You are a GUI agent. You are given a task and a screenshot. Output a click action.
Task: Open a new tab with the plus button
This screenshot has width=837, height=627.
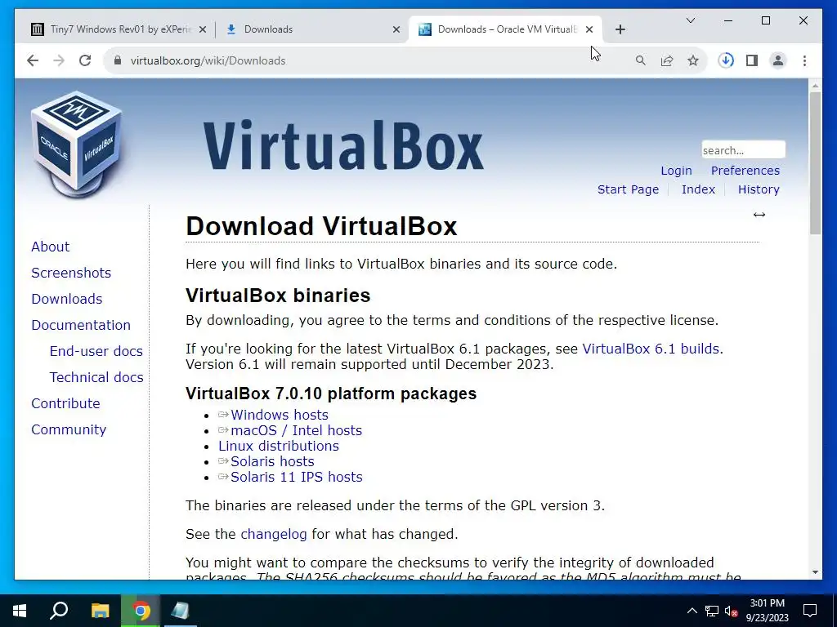(x=620, y=29)
